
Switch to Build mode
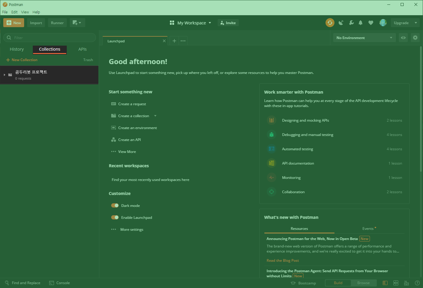click(338, 283)
